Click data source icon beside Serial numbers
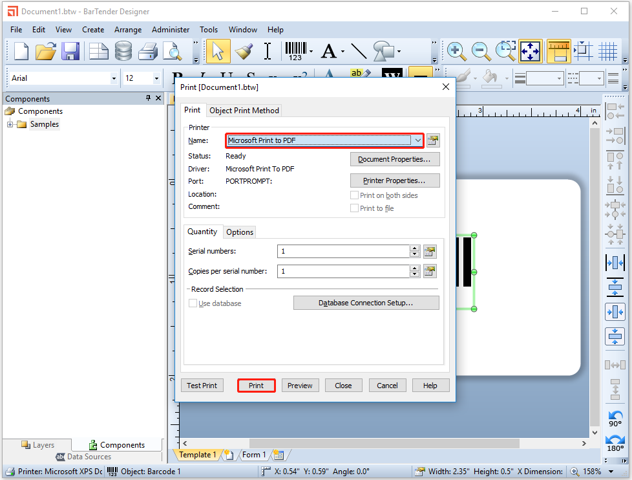 (x=430, y=251)
